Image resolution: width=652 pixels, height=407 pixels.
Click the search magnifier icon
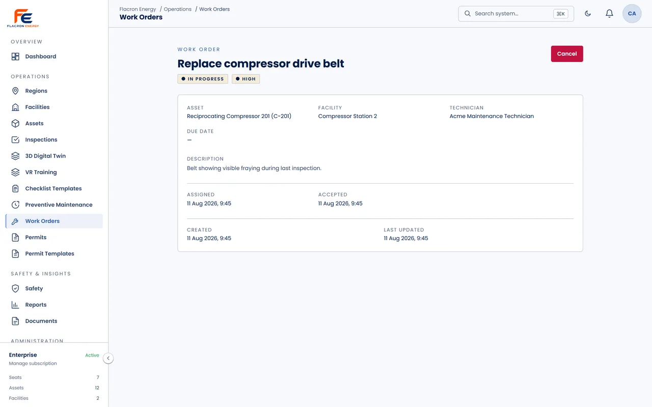click(468, 14)
